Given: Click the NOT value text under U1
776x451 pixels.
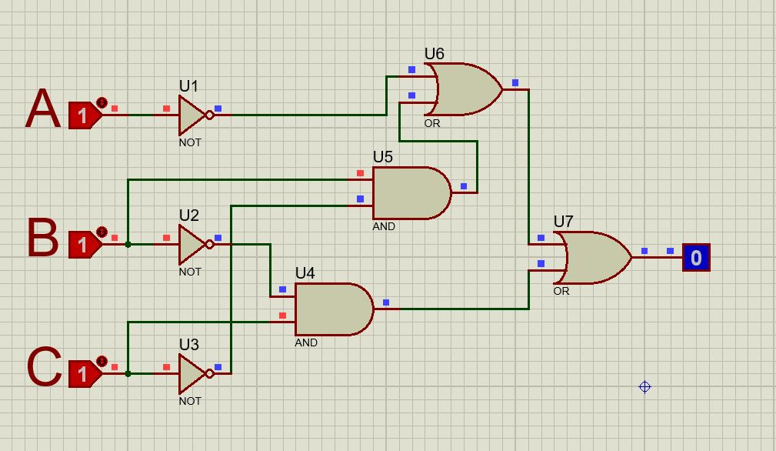Looking at the screenshot, I should tap(190, 142).
